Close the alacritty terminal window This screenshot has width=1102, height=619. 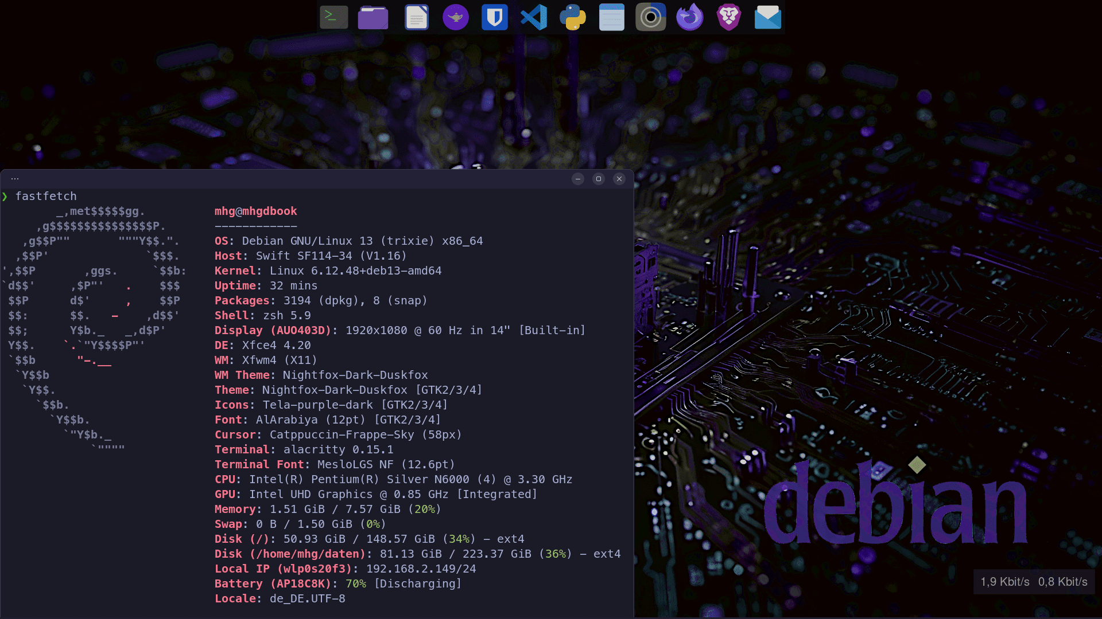coord(619,179)
